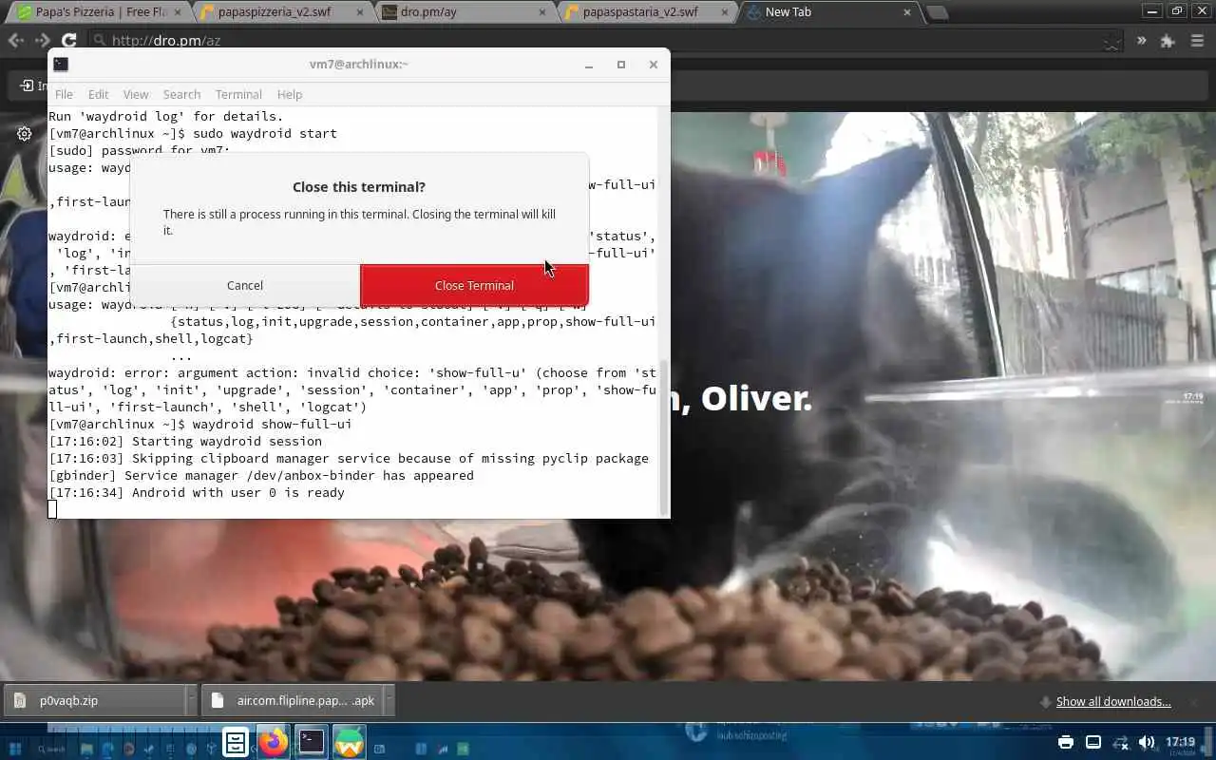Viewport: 1216px width, 760px height.
Task: Close the papaspizzeria_v2.swf tab
Action: click(x=359, y=12)
